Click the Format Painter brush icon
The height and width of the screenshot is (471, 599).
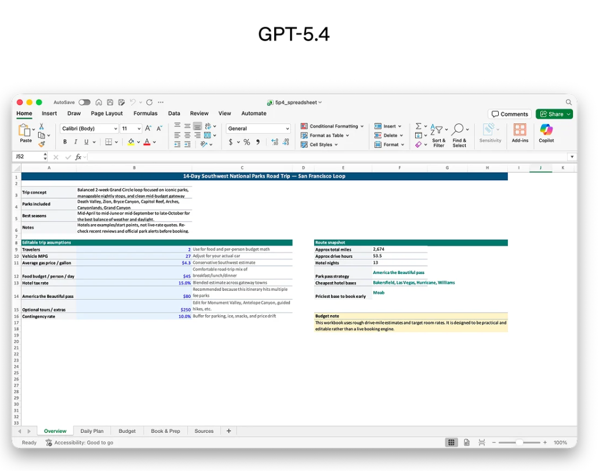tap(41, 144)
